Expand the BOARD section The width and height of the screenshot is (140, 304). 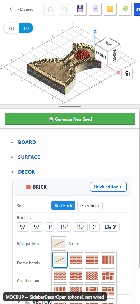(x=27, y=142)
